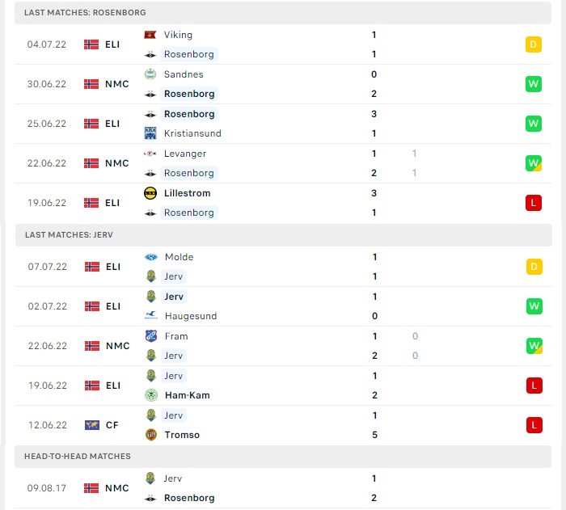Screen dimensions: 566x510
Task: Open the Tromso team link
Action: [182, 435]
